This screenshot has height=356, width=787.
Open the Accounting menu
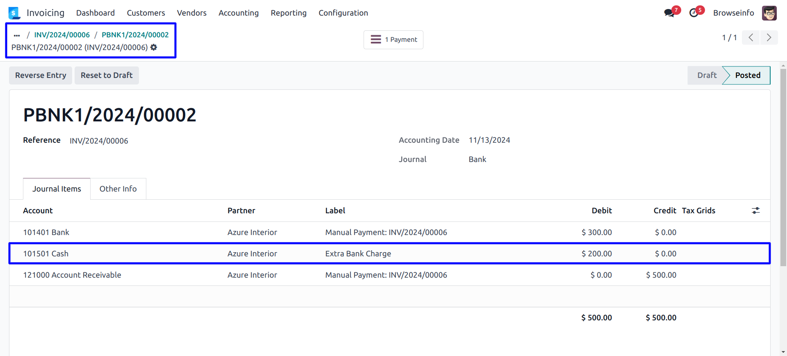point(238,13)
